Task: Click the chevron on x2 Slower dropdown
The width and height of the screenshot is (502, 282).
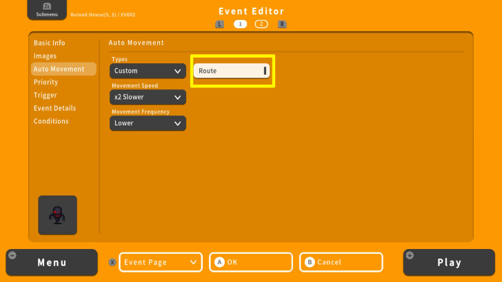Action: click(x=178, y=98)
